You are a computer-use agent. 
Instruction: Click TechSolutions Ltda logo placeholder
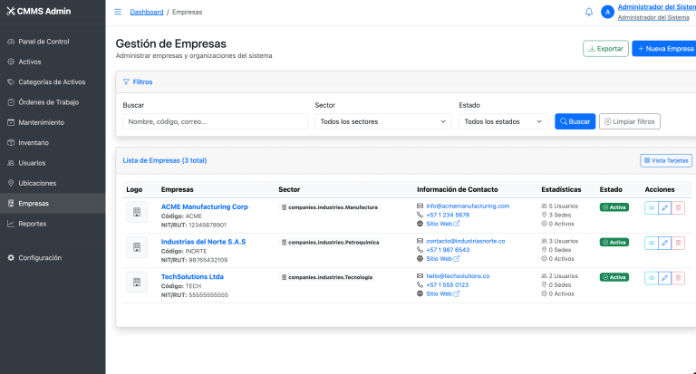137,283
